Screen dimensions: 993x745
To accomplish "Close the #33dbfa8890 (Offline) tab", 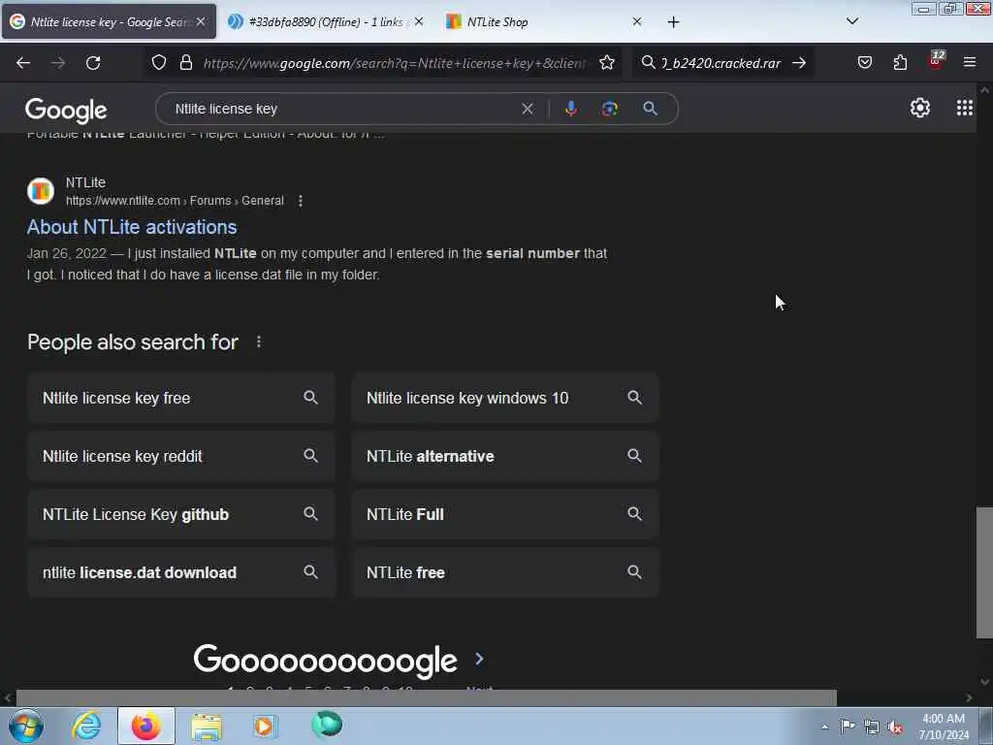I will (419, 21).
